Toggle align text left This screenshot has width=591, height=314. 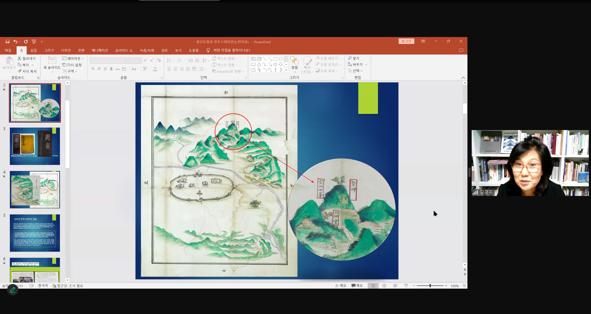[169, 69]
